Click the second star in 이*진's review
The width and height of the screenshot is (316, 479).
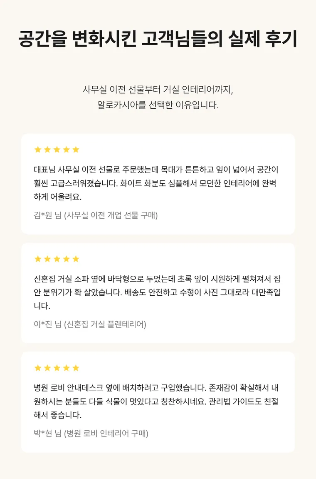tap(47, 259)
